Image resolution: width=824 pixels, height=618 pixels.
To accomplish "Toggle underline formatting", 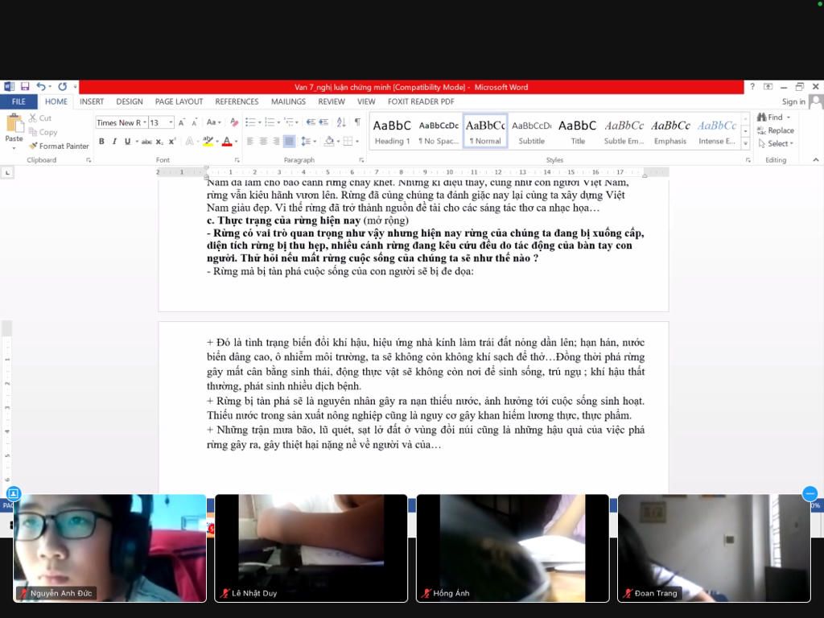I will point(127,142).
